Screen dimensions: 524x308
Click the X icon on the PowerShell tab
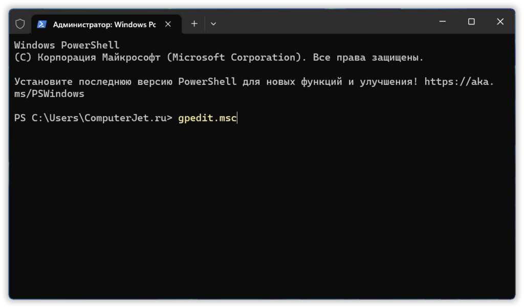[168, 23]
